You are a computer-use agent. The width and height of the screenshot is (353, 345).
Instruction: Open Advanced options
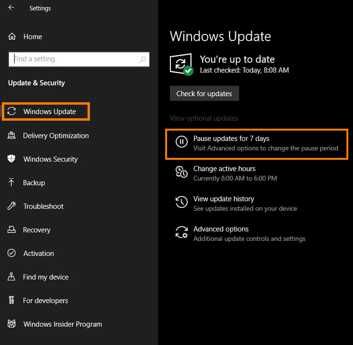[221, 229]
